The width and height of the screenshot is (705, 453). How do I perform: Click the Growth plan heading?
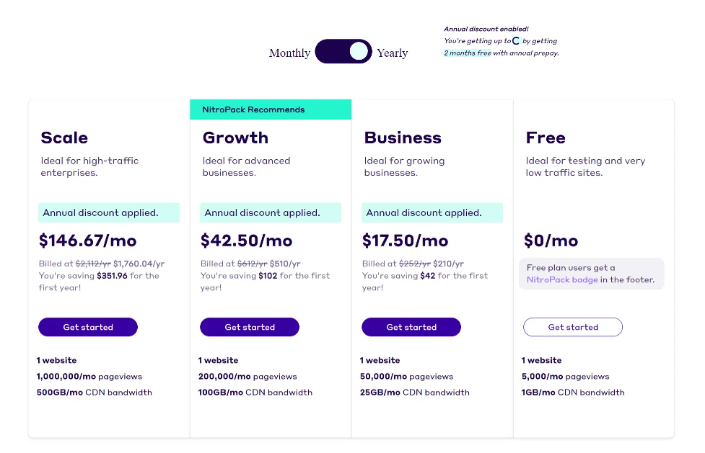235,138
